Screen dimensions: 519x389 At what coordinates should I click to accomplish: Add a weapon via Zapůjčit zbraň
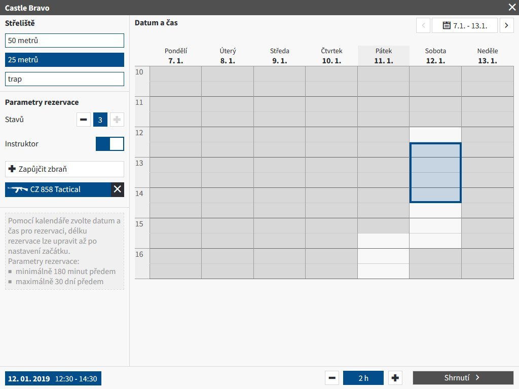pos(64,169)
